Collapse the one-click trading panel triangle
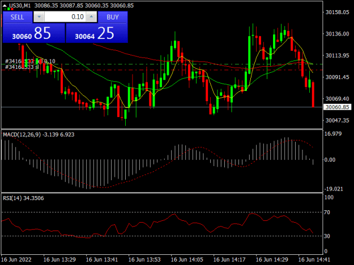Screen dimensions: 354x265 pos(5,6)
